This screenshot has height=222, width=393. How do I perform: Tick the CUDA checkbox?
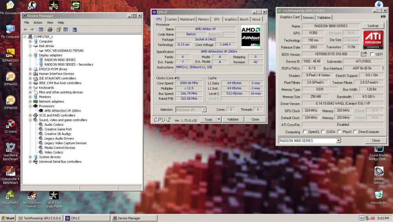(x=323, y=132)
